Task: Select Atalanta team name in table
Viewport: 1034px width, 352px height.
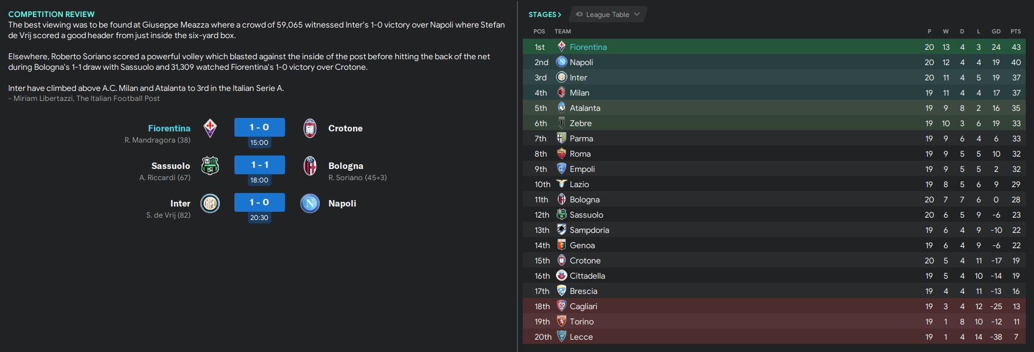Action: coord(585,108)
